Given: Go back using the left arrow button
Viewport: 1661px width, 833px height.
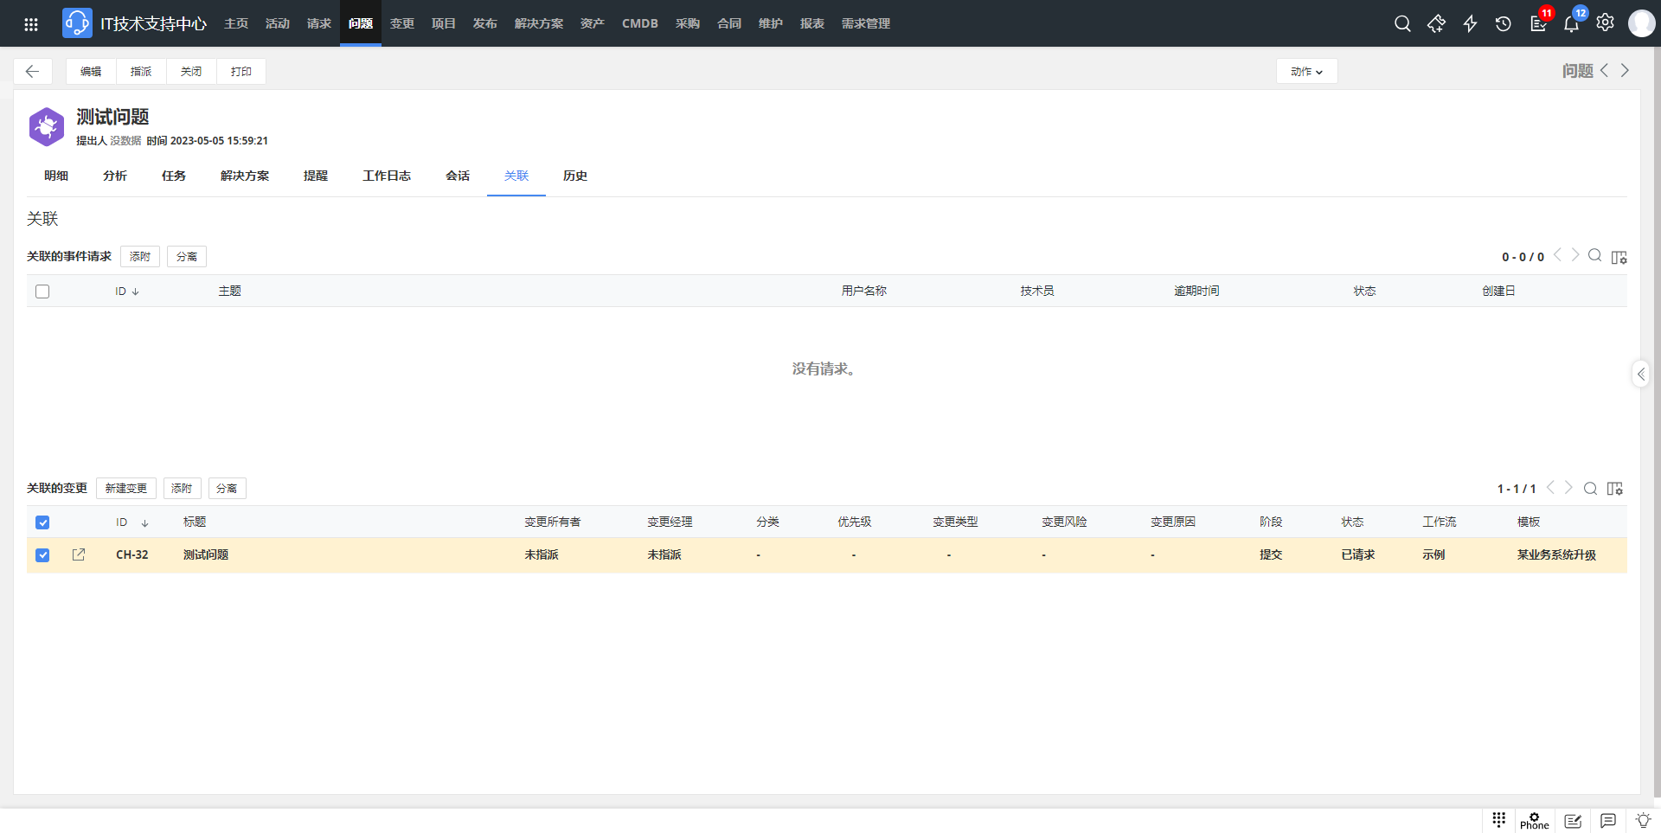Looking at the screenshot, I should coord(33,71).
